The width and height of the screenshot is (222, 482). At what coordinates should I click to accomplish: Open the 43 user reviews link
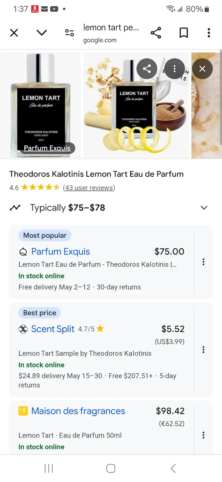point(89,188)
